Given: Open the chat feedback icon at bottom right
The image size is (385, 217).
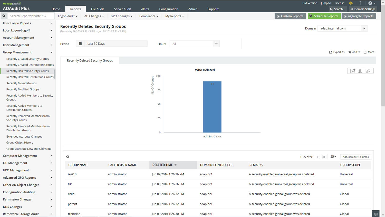Looking at the screenshot, I should 376,214.
